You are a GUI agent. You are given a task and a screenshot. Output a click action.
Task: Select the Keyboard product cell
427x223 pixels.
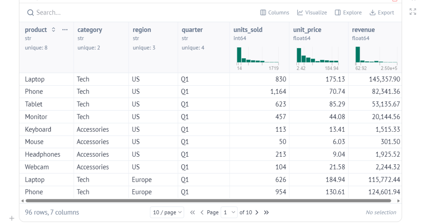click(x=47, y=129)
